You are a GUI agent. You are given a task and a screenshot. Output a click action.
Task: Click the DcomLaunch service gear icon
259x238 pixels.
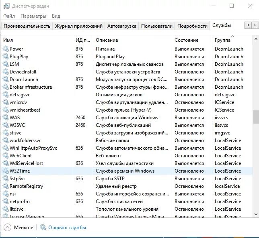[6, 79]
